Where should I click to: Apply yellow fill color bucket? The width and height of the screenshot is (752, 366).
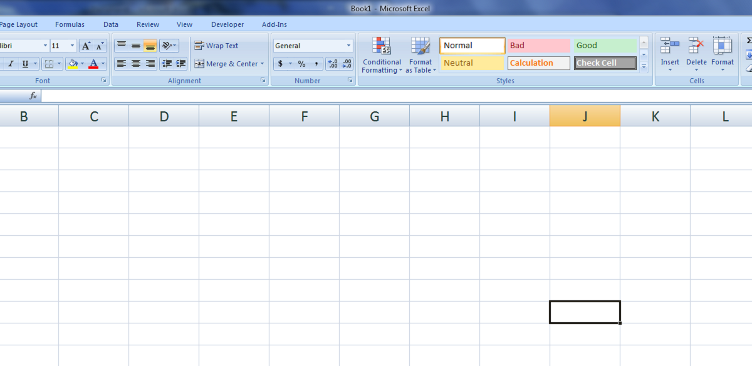[73, 64]
